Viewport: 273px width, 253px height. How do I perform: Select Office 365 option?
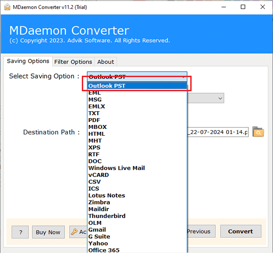click(137, 250)
